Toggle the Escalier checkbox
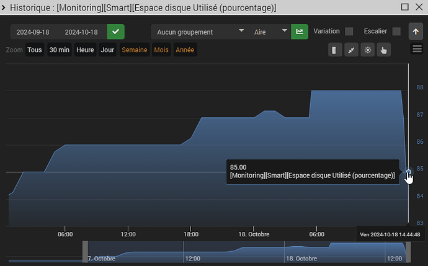 point(396,32)
